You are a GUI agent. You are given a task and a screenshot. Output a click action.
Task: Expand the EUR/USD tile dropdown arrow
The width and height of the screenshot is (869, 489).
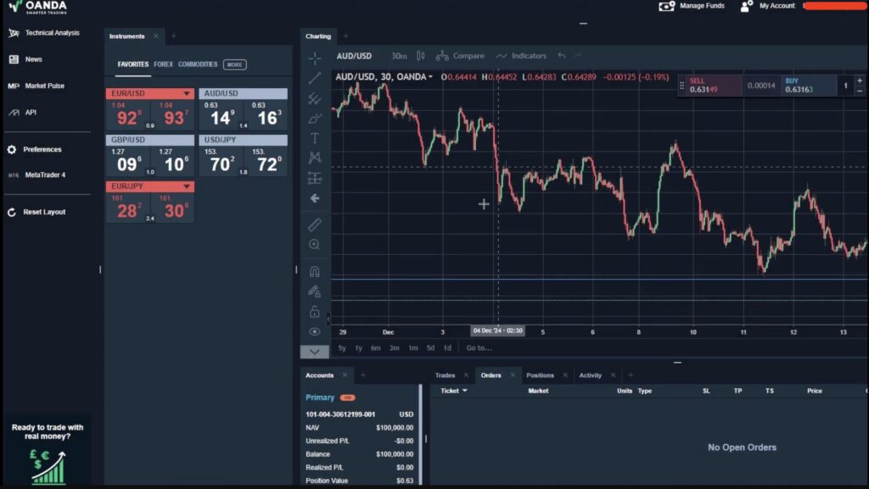187,93
